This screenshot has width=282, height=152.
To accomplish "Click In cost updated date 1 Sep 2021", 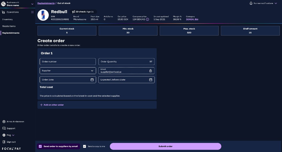I will click(159, 20).
